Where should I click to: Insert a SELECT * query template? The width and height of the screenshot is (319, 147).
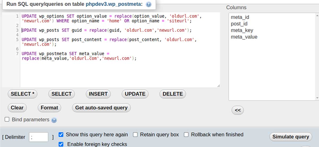23,94
